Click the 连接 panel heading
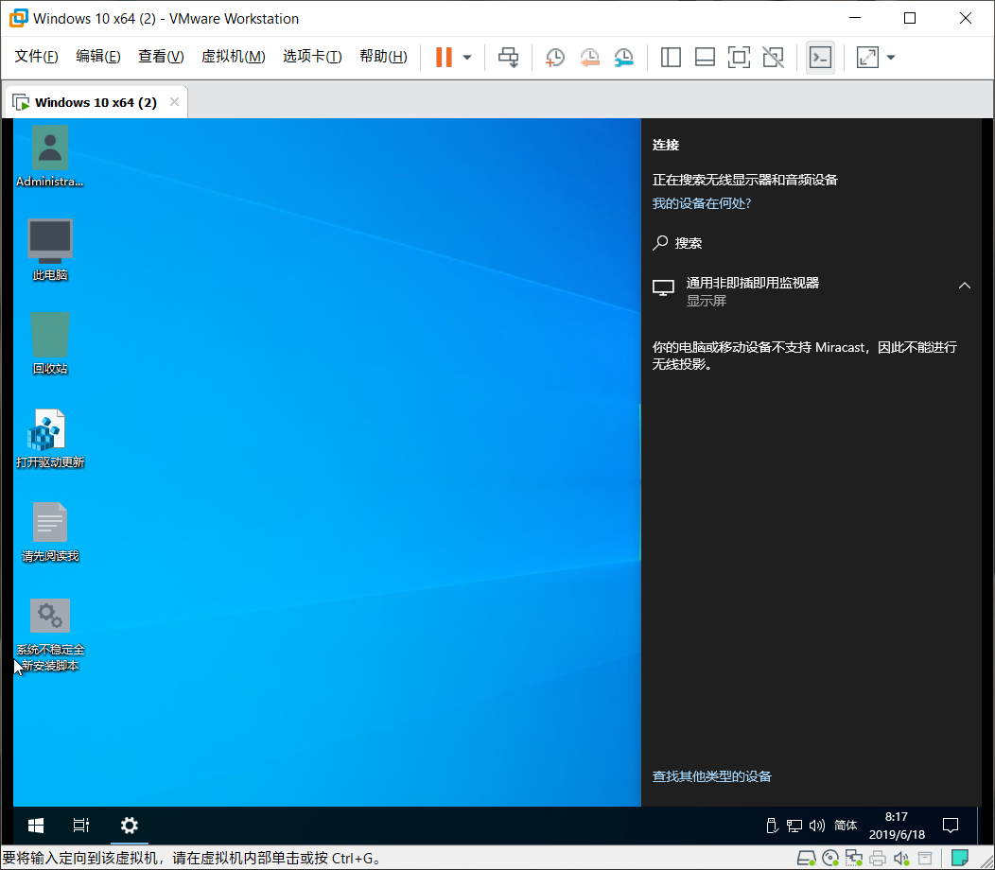995x870 pixels. coord(666,145)
